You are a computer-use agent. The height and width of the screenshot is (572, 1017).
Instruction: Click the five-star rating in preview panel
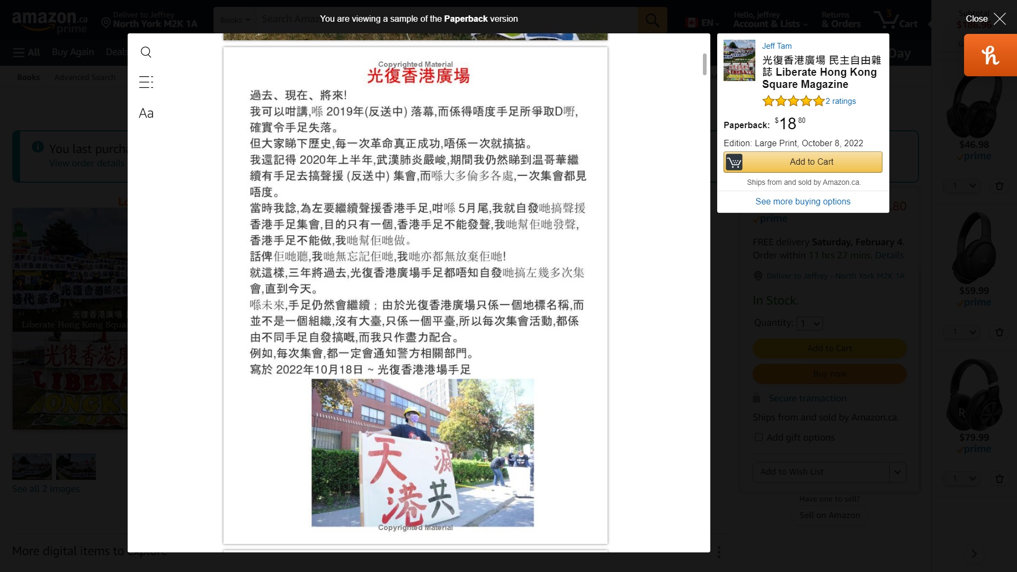click(x=793, y=101)
